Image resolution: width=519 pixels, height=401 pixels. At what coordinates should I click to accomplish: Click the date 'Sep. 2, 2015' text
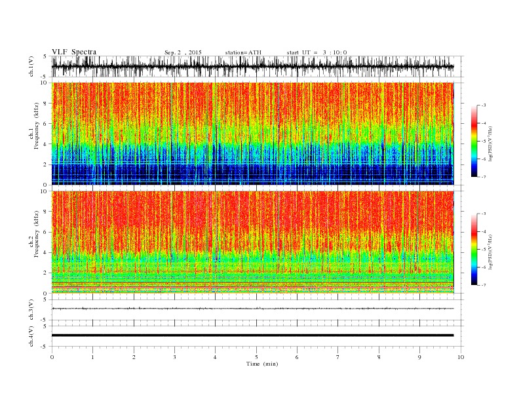tap(183, 52)
